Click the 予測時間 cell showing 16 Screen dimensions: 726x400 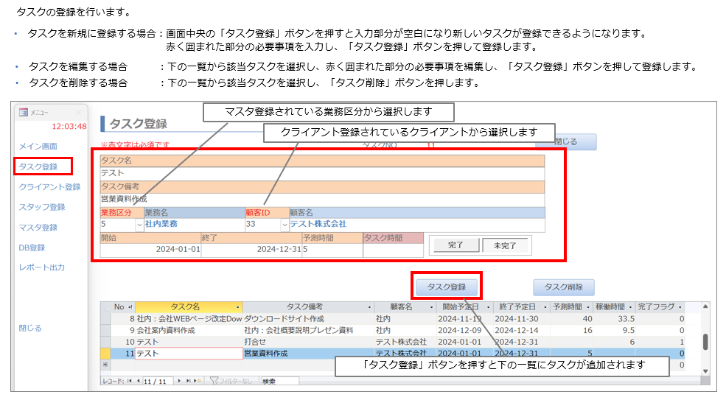572,331
